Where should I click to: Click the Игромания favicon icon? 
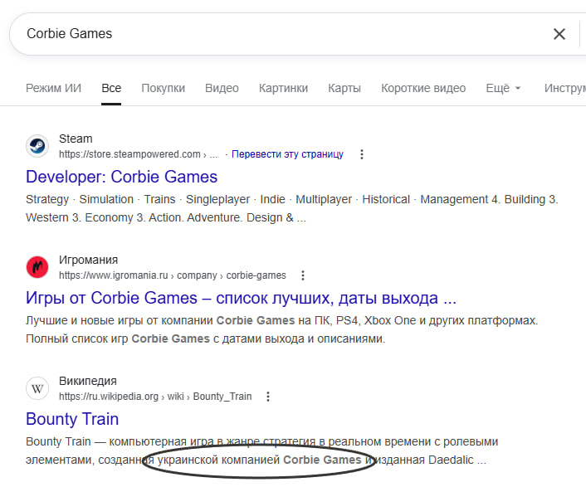pyautogui.click(x=37, y=267)
